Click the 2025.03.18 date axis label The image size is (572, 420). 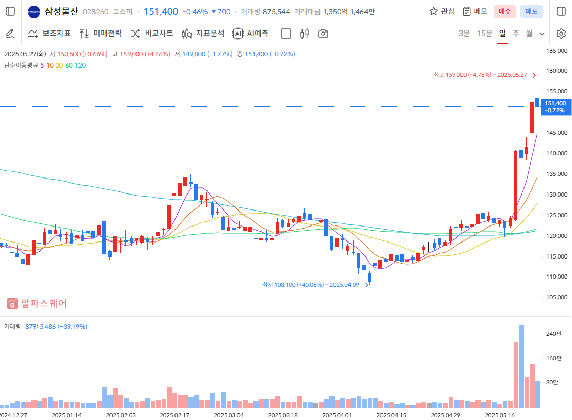(283, 415)
